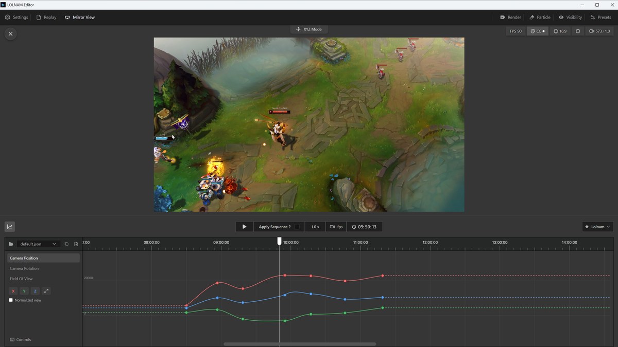Click the camera fps button
Image resolution: width=618 pixels, height=347 pixels.
click(x=336, y=227)
